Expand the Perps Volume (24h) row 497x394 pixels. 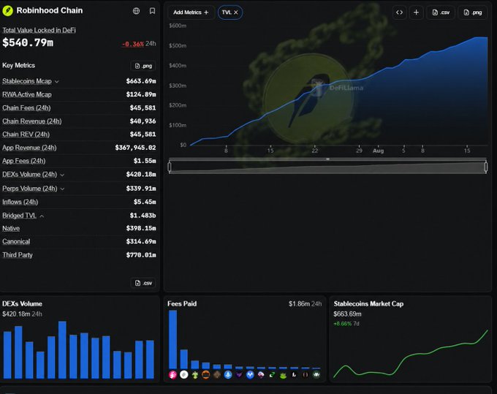62,189
